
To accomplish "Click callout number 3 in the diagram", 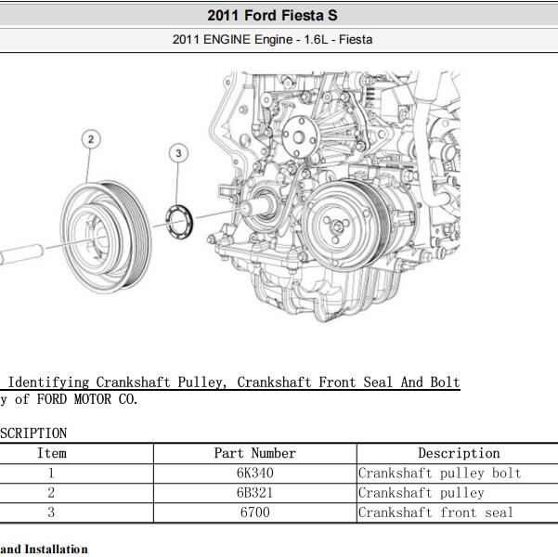I will click(178, 153).
